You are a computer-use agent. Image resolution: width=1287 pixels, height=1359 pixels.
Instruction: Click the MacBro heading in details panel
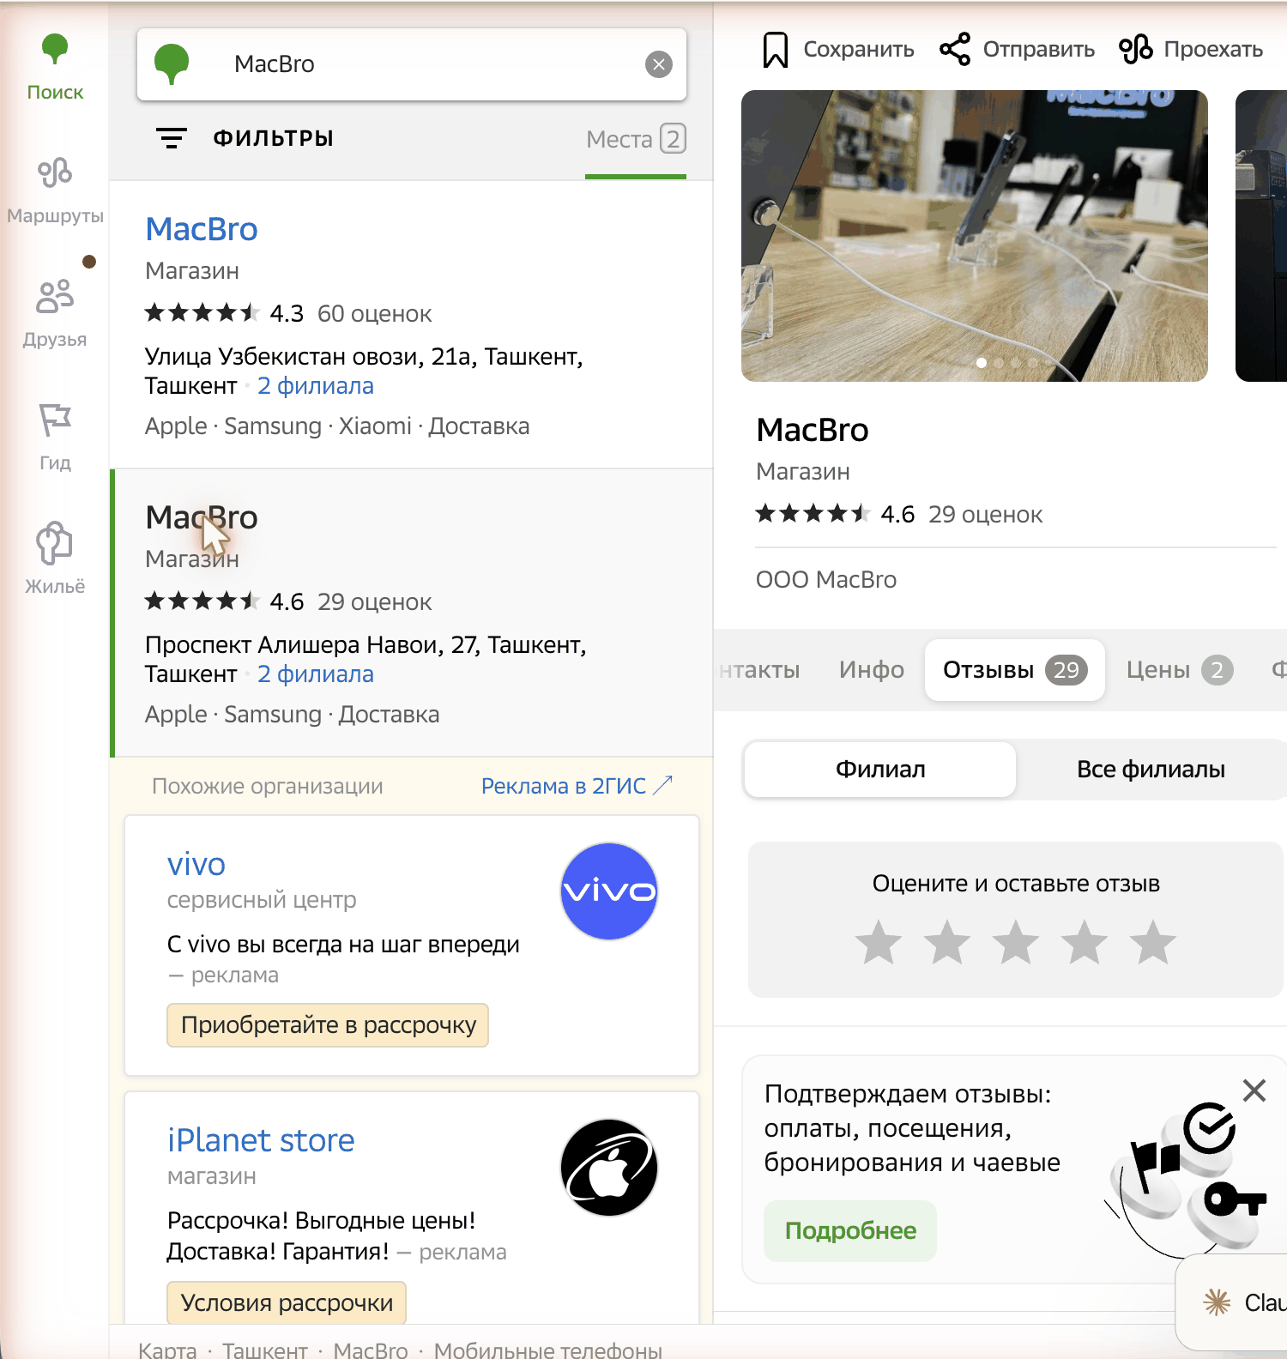pos(813,430)
